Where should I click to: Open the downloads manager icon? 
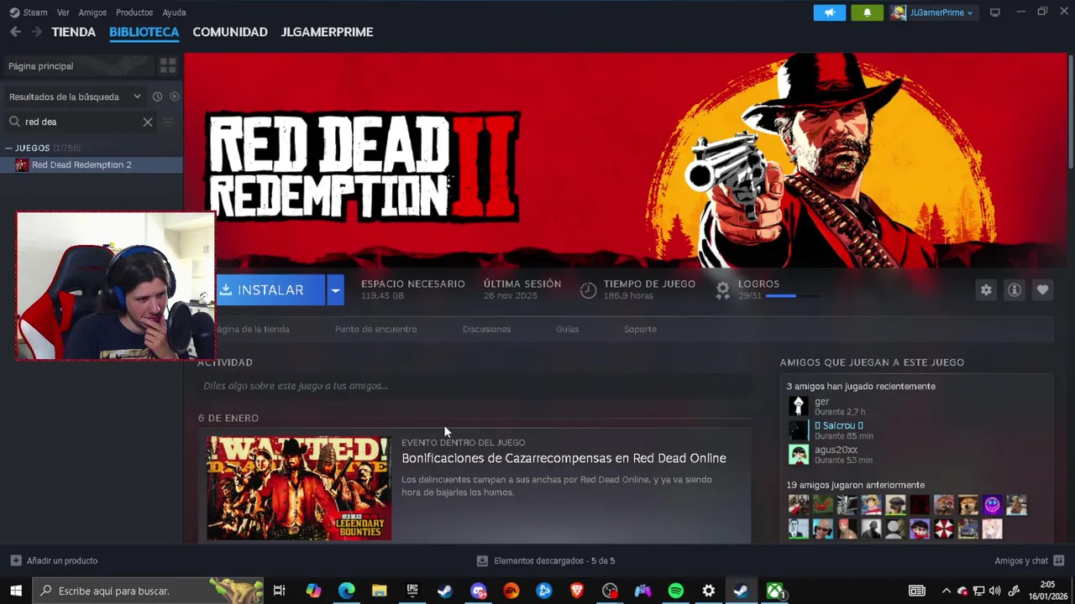[x=482, y=560]
